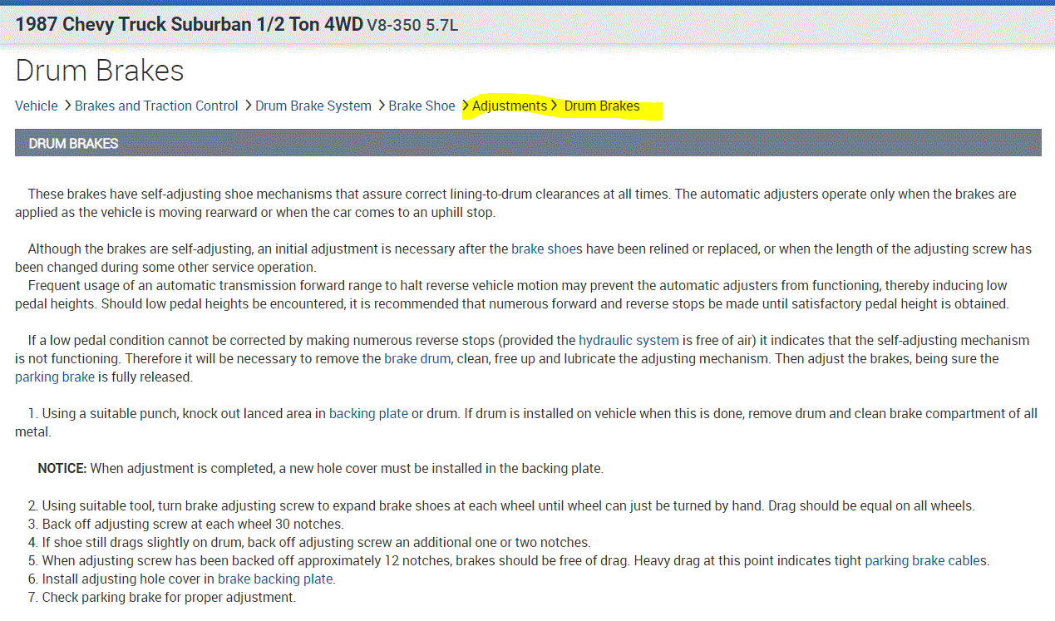Click chevron before Brake Shoe breadcrumb
The height and width of the screenshot is (621, 1055).
[x=381, y=106]
